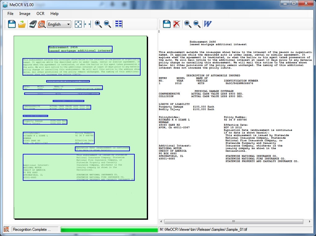
Task: Select the COMPREHENSIVE / COLLISION zone in the image
Action: [57, 107]
